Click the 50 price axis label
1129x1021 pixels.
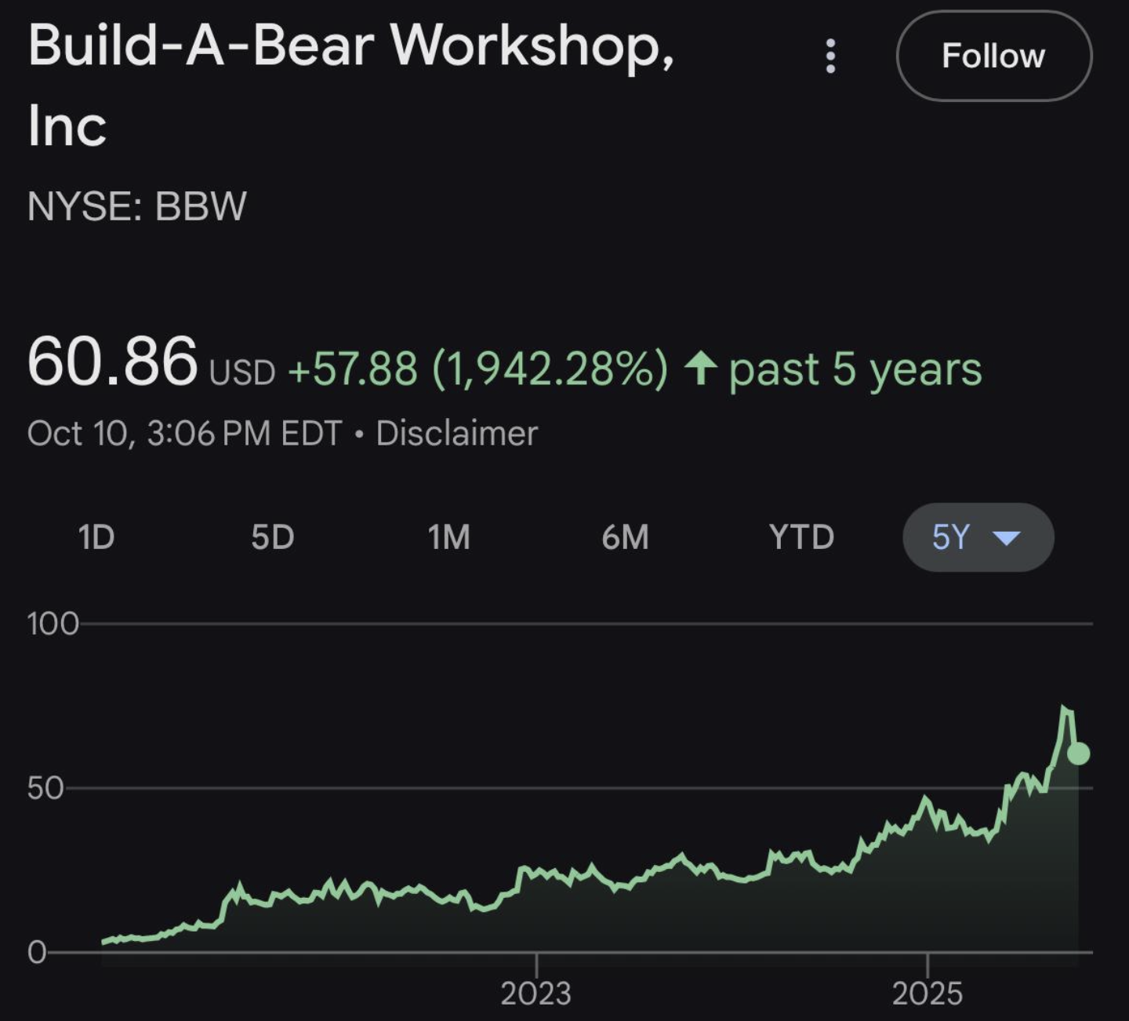tap(45, 788)
